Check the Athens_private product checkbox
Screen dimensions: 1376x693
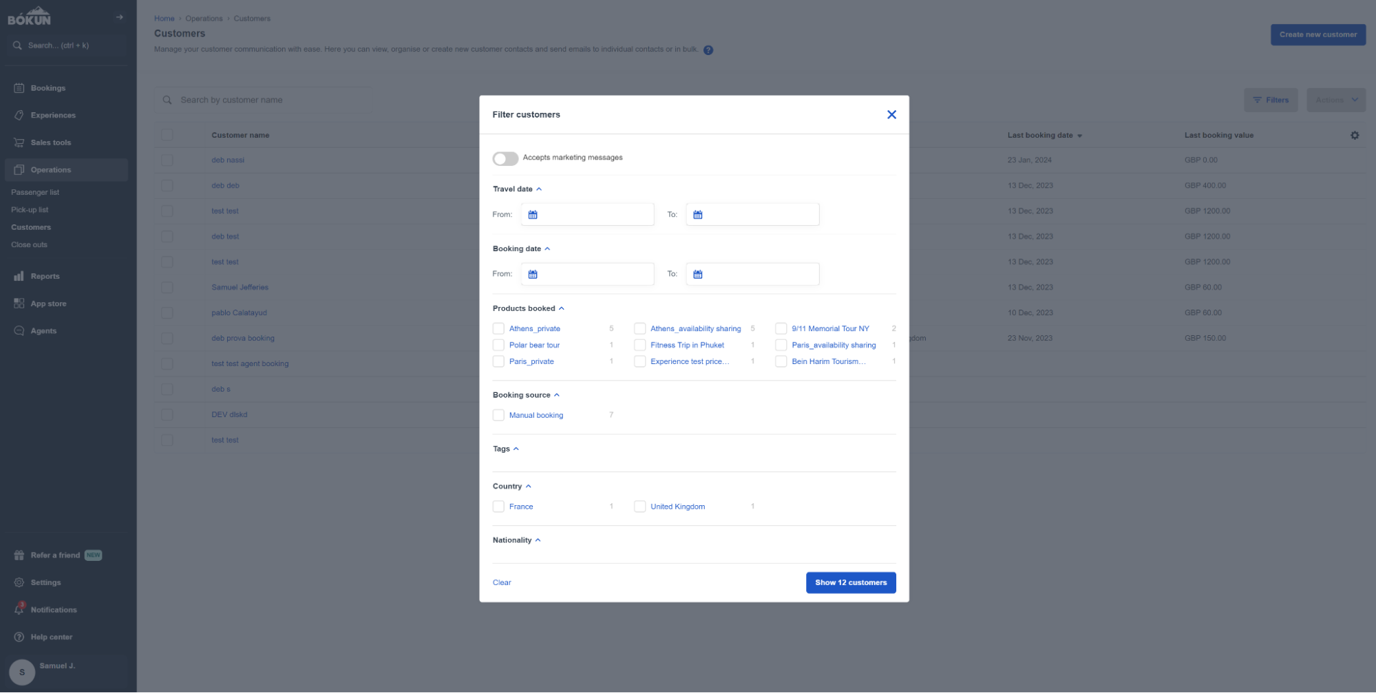point(498,328)
